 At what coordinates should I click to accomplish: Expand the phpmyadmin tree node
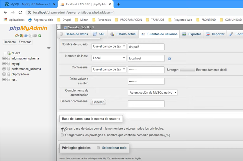pos(4,74)
